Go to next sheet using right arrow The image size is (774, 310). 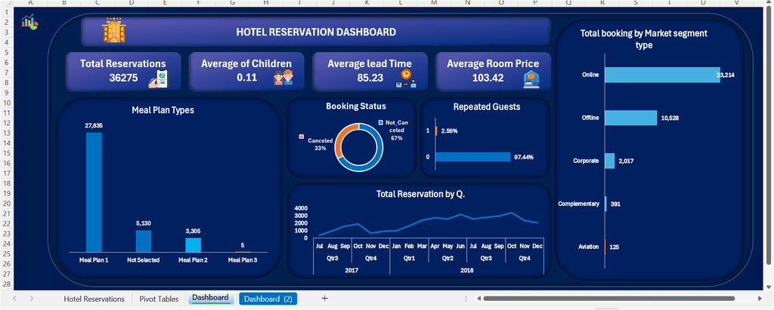pos(32,298)
